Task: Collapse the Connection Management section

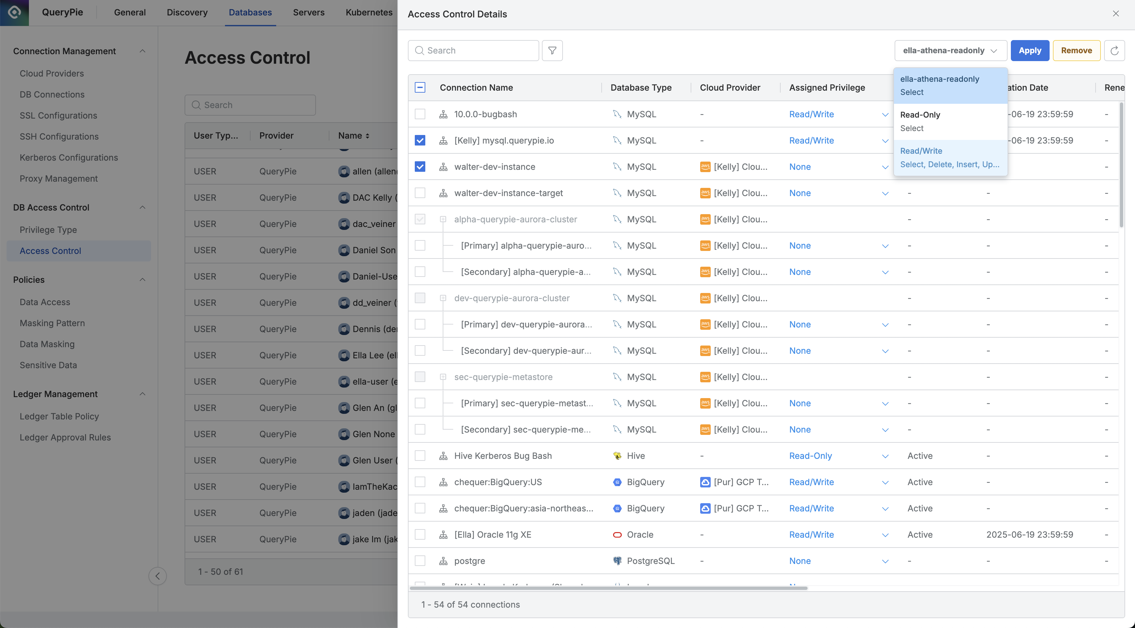Action: 142,51
